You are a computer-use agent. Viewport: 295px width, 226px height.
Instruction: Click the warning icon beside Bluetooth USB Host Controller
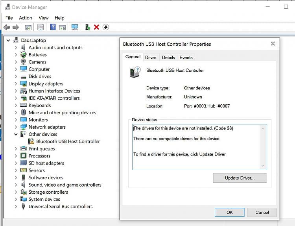pos(31,141)
